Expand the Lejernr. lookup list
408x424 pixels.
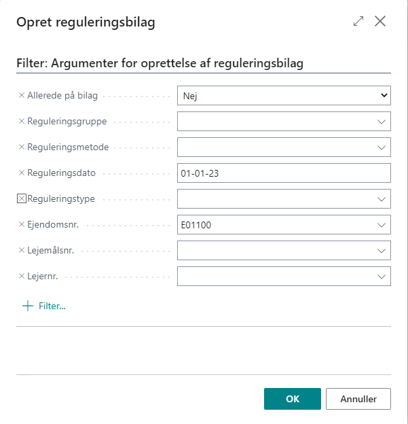[x=382, y=277]
